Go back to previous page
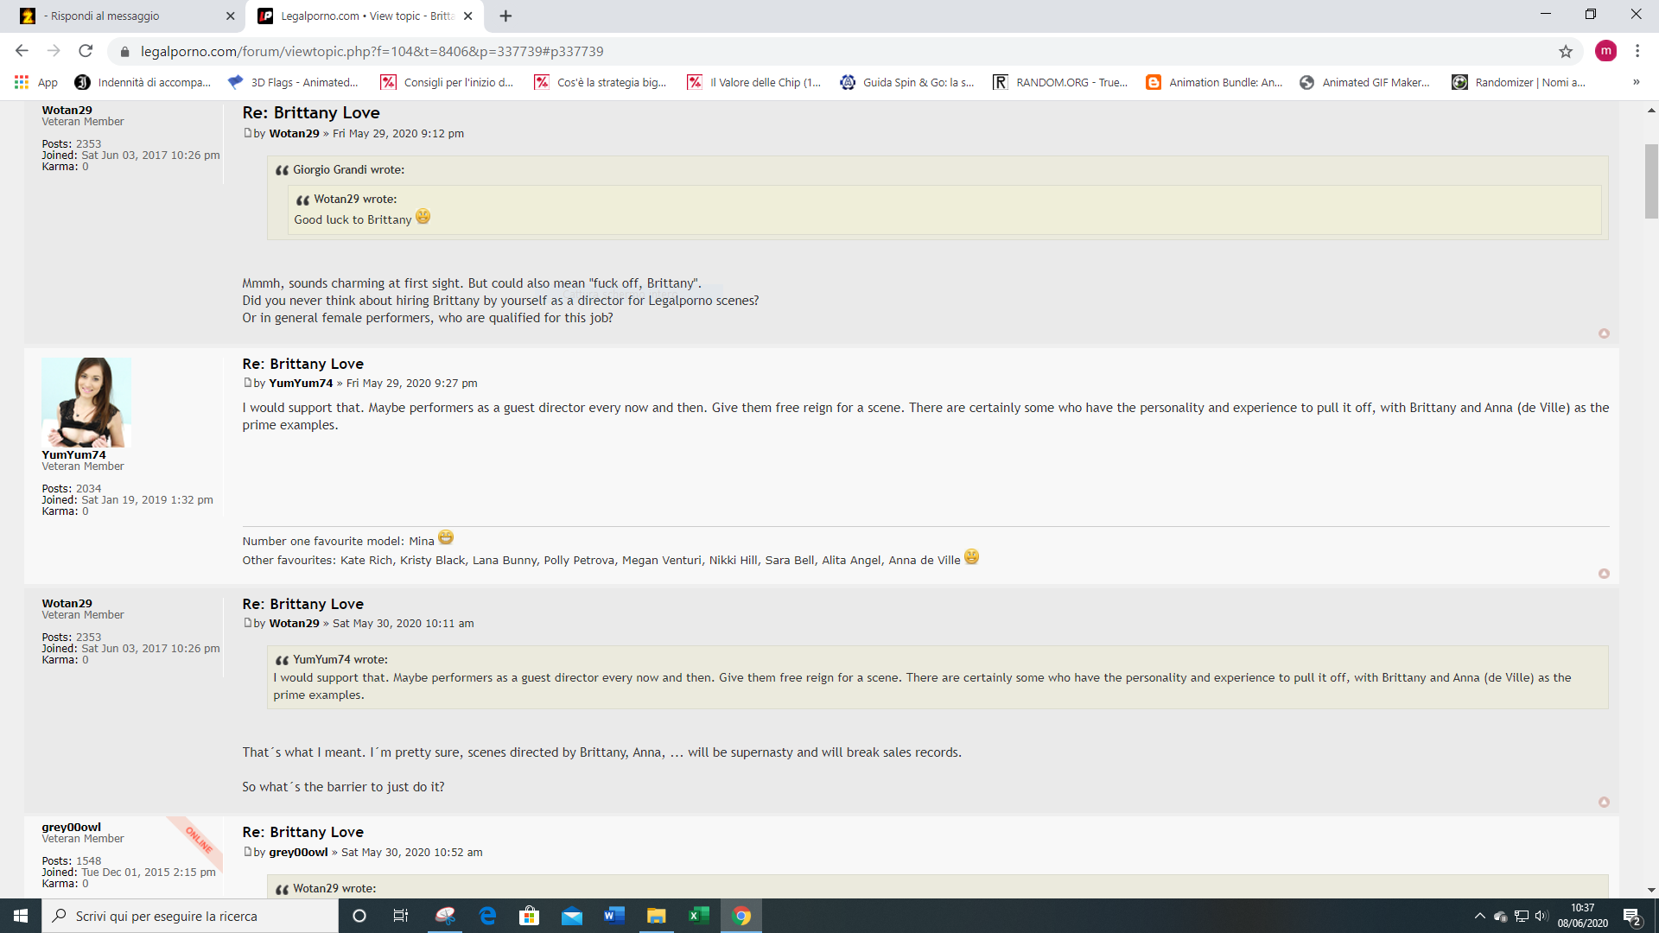Image resolution: width=1659 pixels, height=933 pixels. [x=22, y=51]
